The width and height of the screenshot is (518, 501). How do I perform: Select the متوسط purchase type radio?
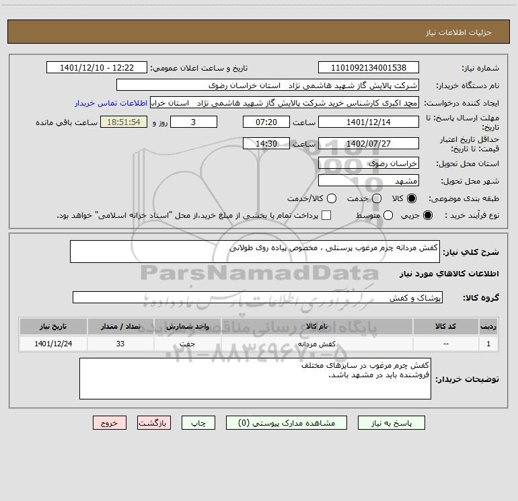[x=388, y=215]
